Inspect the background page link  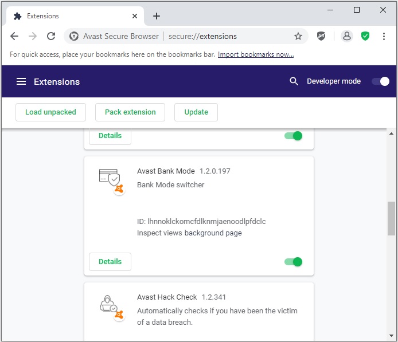[x=213, y=233]
